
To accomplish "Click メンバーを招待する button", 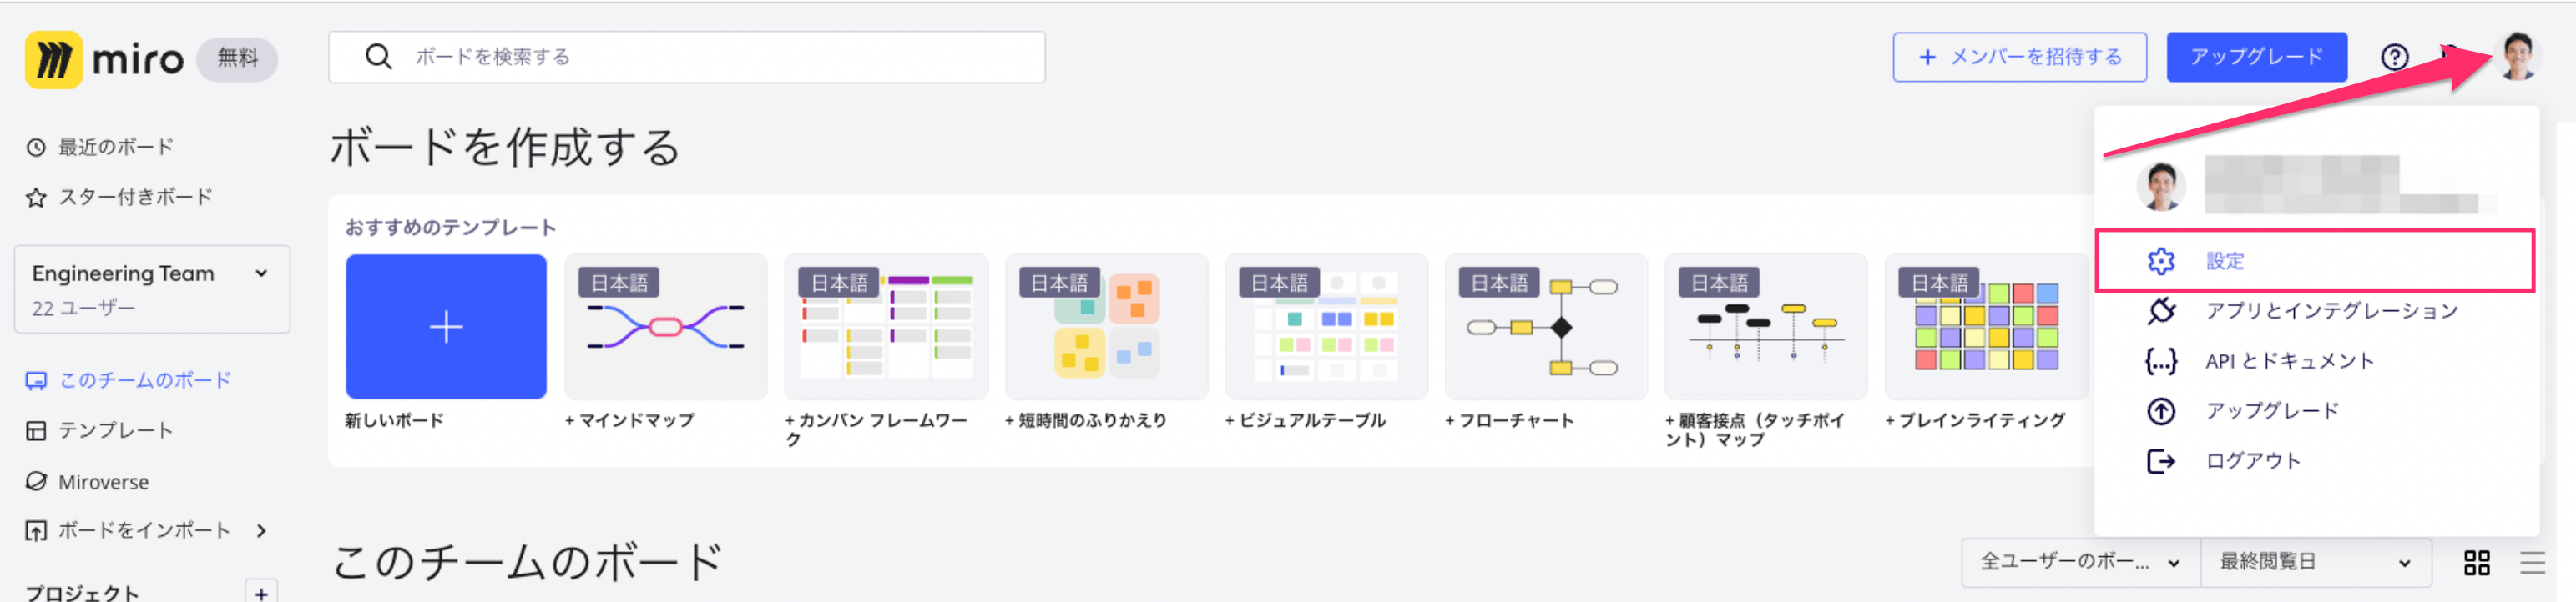I will pos(2019,57).
